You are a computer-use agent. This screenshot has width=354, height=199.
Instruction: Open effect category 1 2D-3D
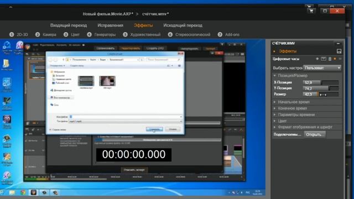(19, 34)
